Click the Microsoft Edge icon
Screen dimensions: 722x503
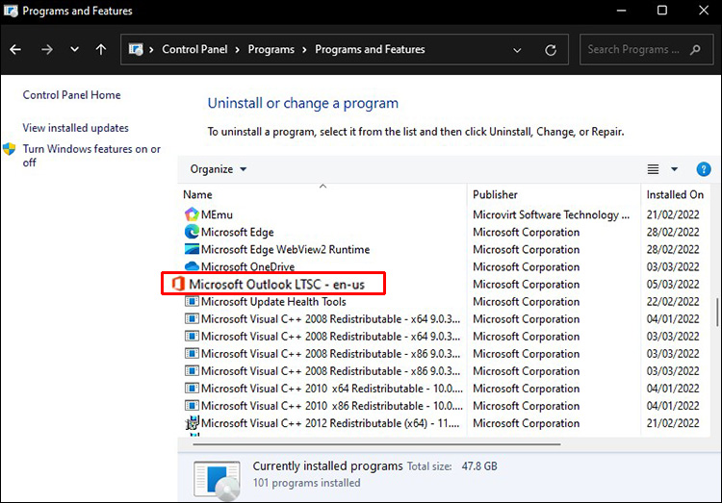coord(192,232)
